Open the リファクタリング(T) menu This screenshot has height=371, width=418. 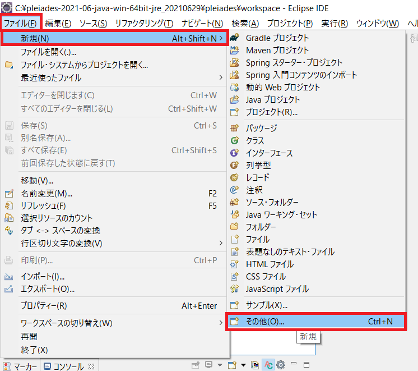click(144, 24)
